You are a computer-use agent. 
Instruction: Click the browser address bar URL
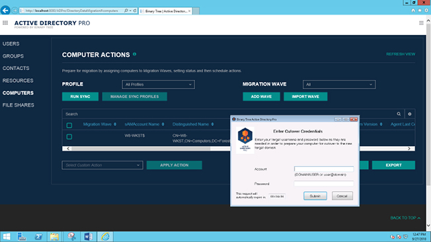(71, 11)
